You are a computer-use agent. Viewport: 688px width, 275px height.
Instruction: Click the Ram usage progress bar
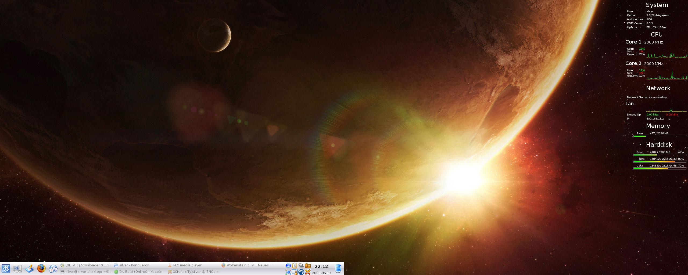(x=660, y=136)
